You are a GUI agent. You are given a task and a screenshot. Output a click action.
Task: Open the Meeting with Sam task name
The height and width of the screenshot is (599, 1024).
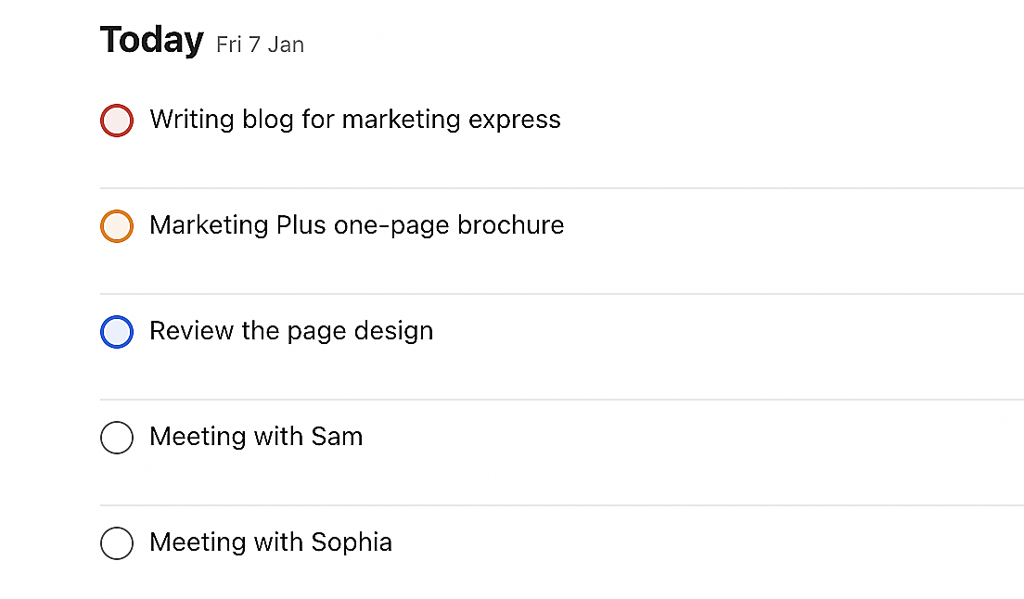point(256,437)
